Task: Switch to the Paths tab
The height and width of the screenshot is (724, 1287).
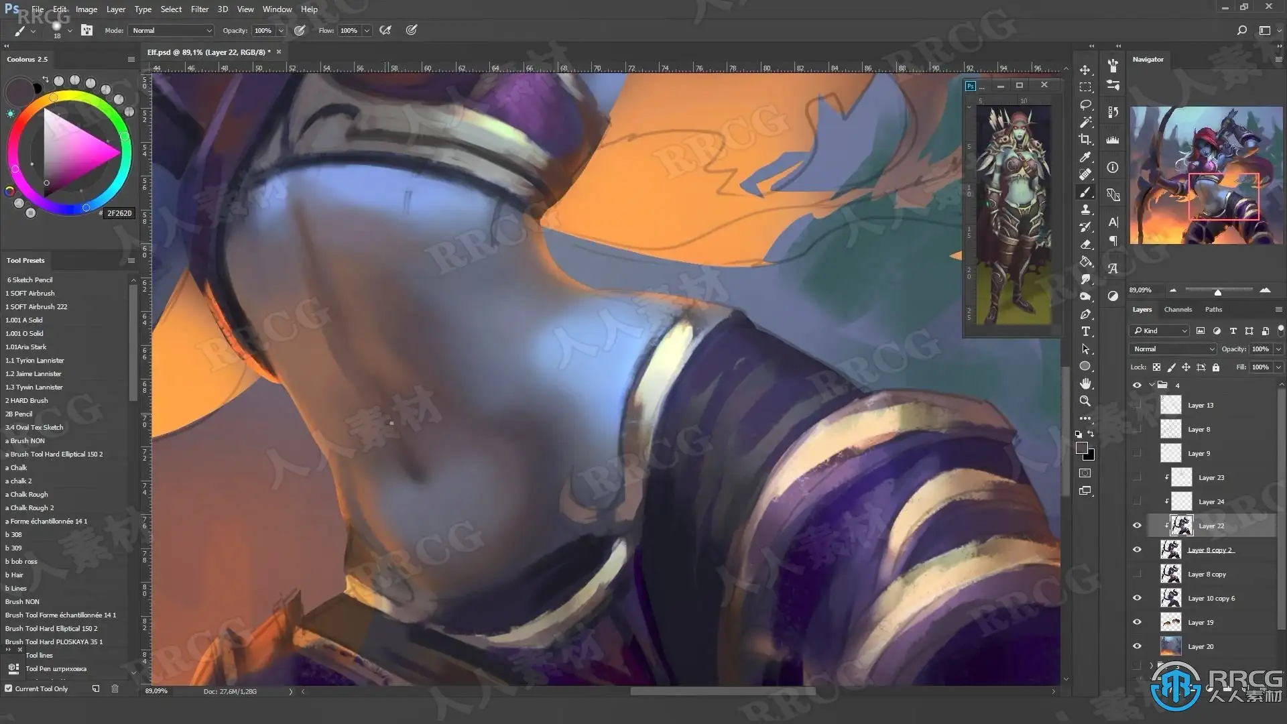Action: point(1213,310)
